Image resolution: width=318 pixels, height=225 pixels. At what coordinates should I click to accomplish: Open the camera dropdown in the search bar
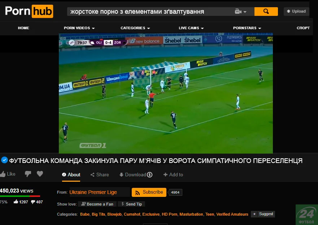pyautogui.click(x=241, y=12)
